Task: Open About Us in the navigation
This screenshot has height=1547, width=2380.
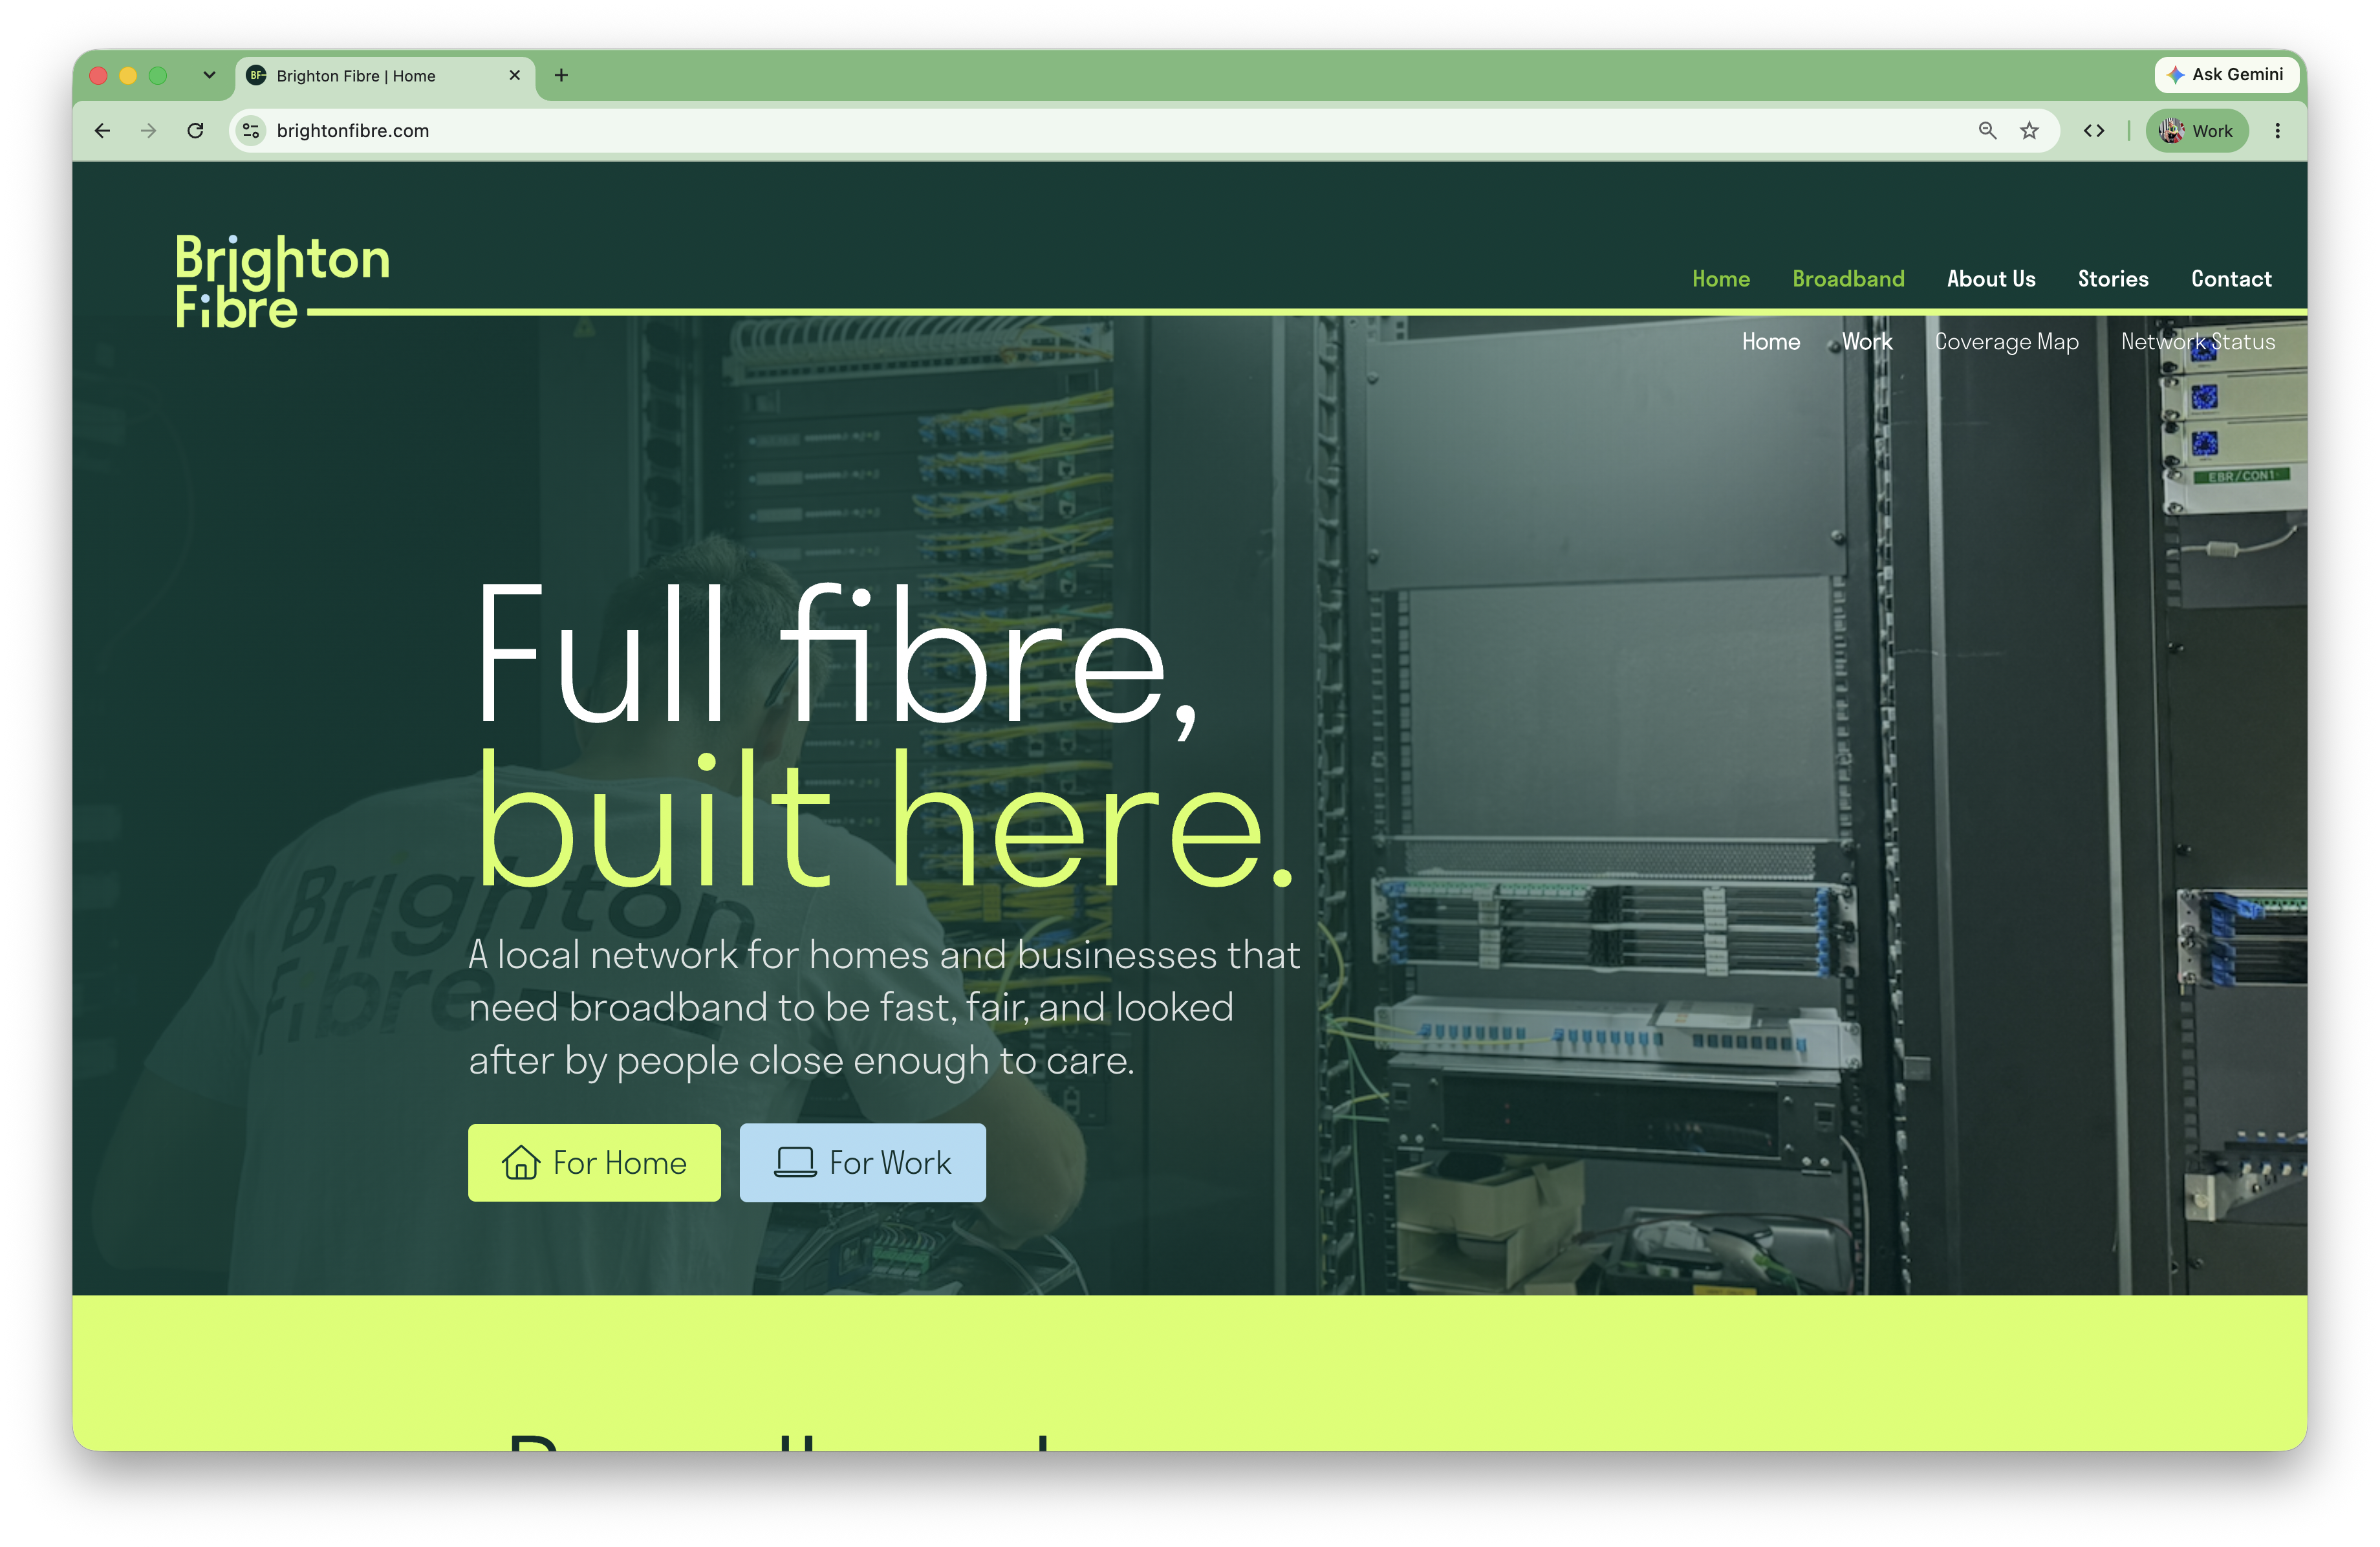Action: point(1991,279)
